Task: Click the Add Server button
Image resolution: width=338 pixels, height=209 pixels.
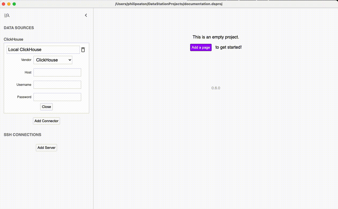Action: (46, 148)
